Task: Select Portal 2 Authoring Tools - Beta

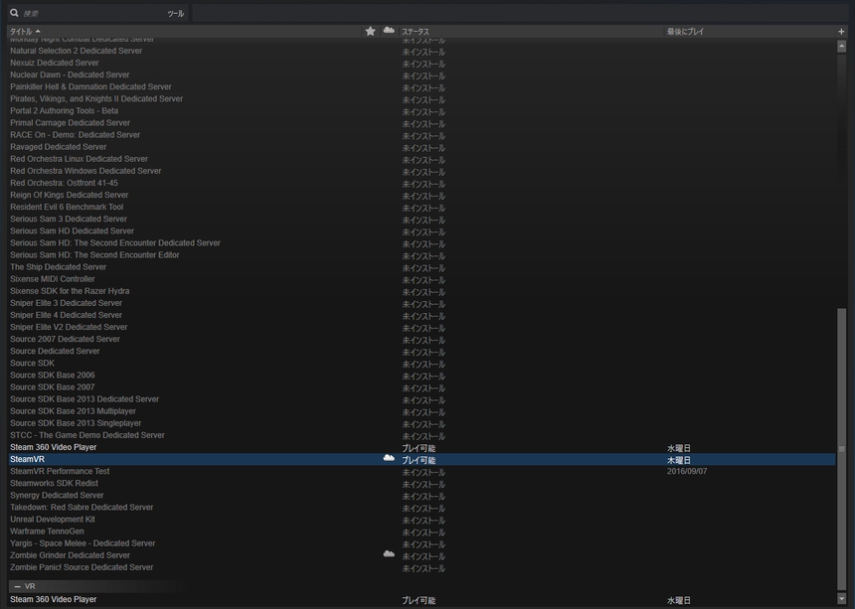Action: point(64,110)
